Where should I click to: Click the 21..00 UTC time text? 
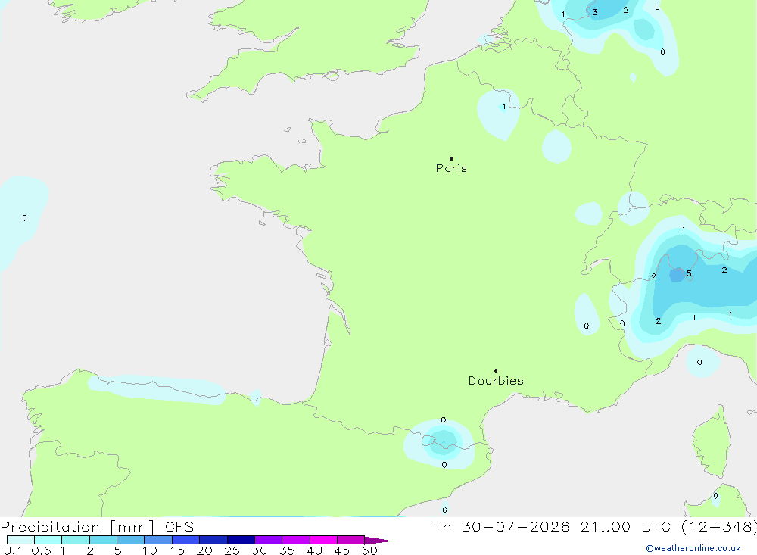pos(626,527)
